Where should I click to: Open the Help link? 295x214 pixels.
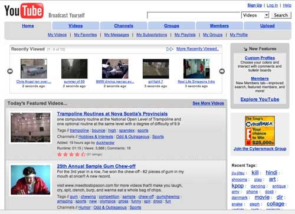pos(287,5)
